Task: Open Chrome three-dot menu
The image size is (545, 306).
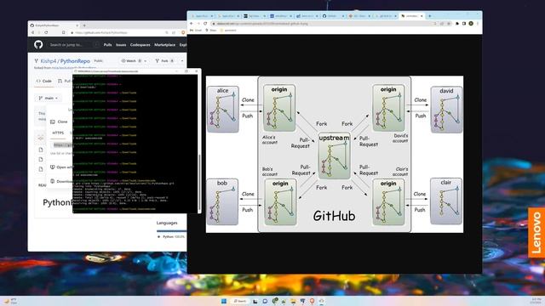Action: point(478,24)
